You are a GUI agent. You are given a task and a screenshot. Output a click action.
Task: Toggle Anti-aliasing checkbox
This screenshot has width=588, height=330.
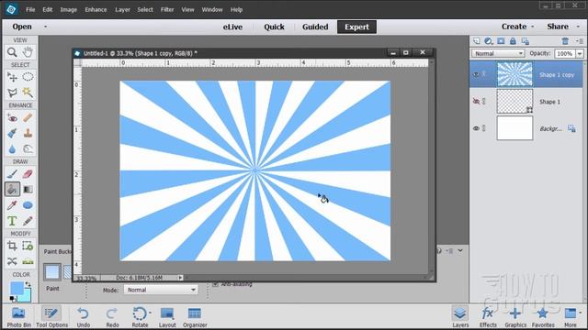click(216, 284)
